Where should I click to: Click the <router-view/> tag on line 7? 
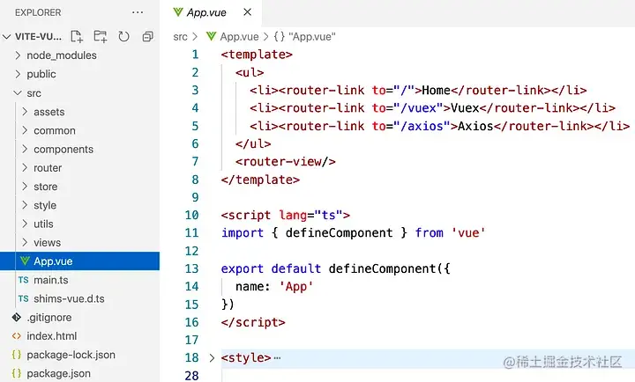click(x=286, y=162)
